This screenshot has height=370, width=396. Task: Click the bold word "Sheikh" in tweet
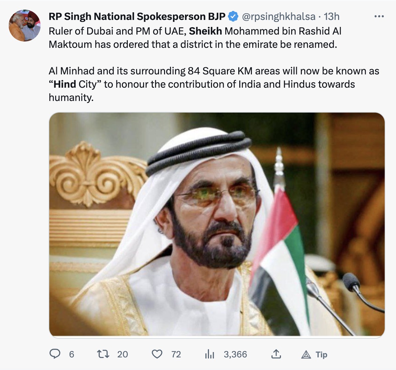205,31
